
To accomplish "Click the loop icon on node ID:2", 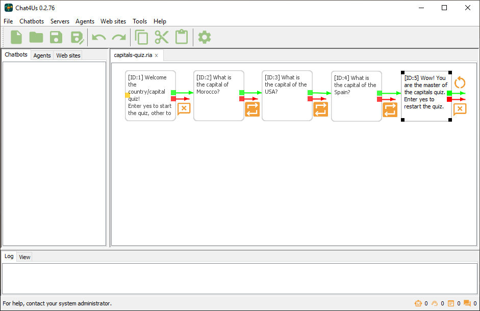I will pyautogui.click(x=252, y=109).
